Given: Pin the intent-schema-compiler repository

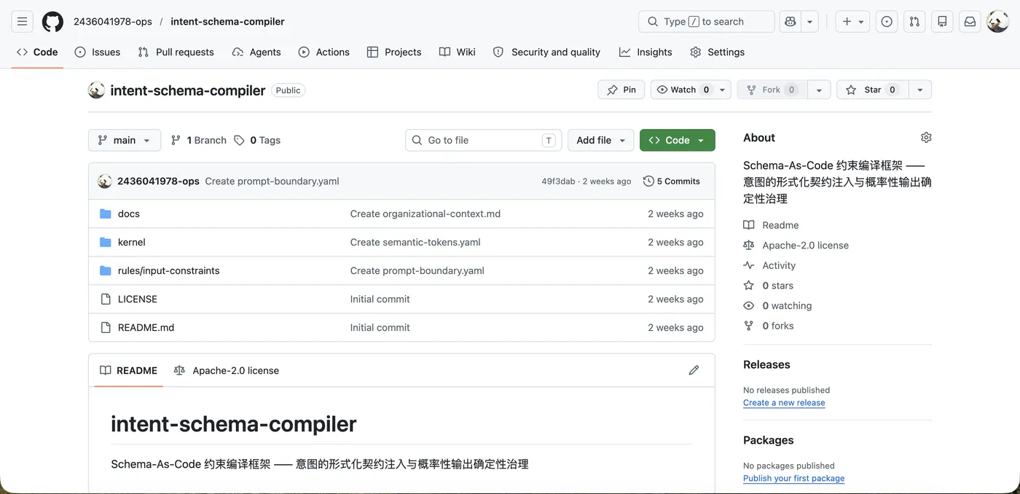Looking at the screenshot, I should pos(621,90).
